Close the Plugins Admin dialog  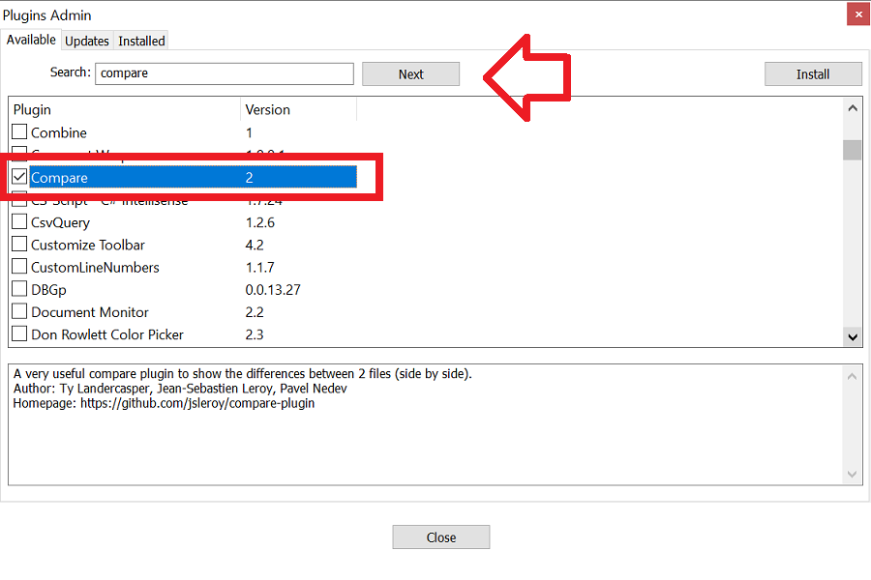(440, 536)
